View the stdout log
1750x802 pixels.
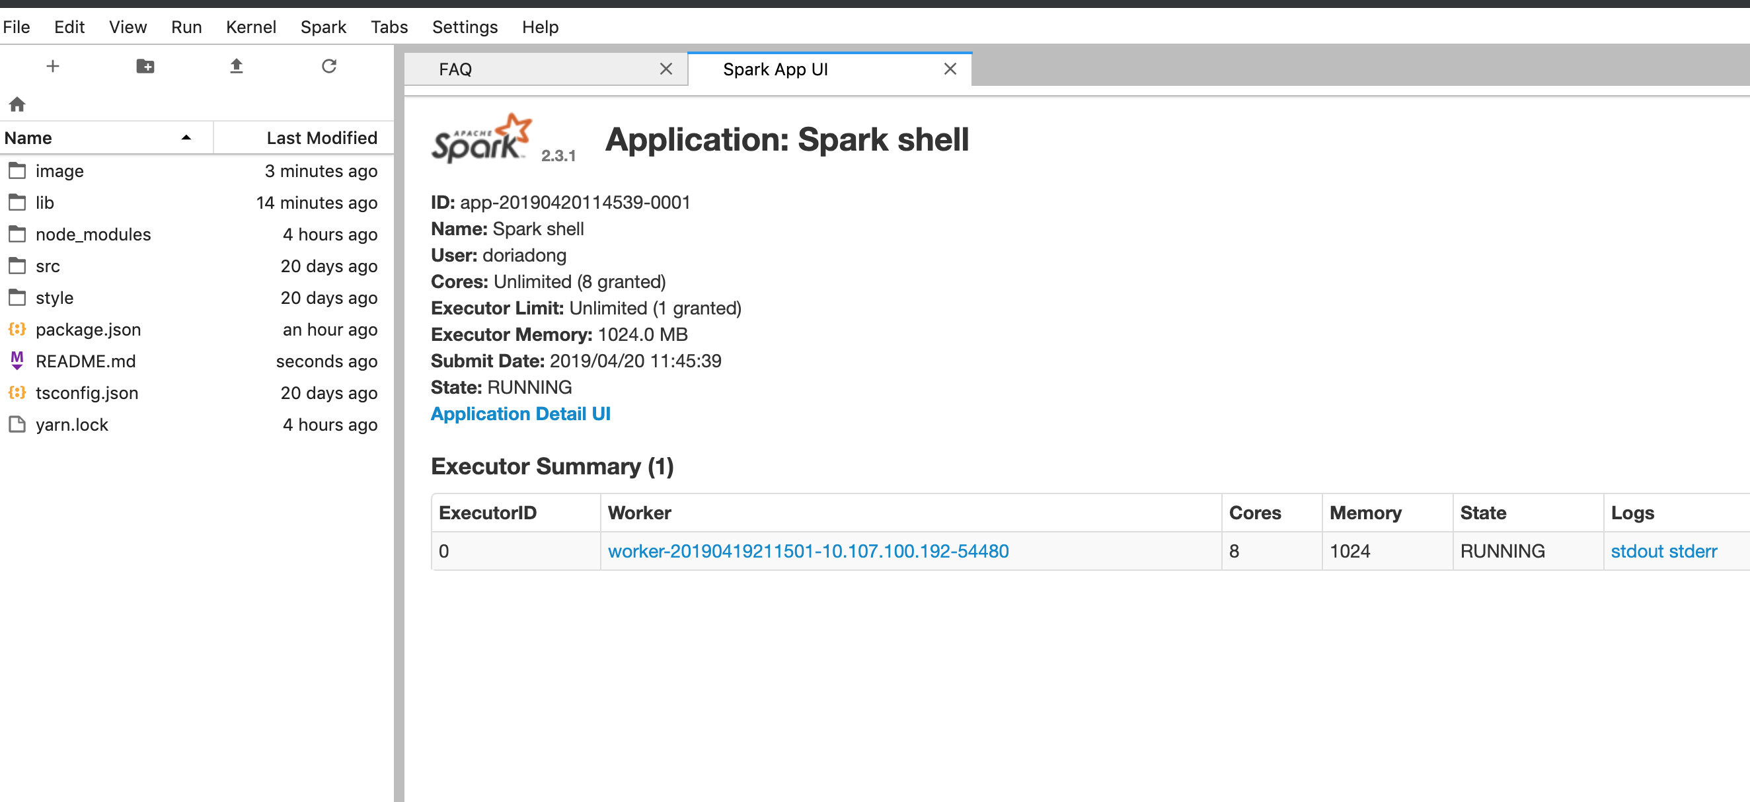[x=1637, y=551]
